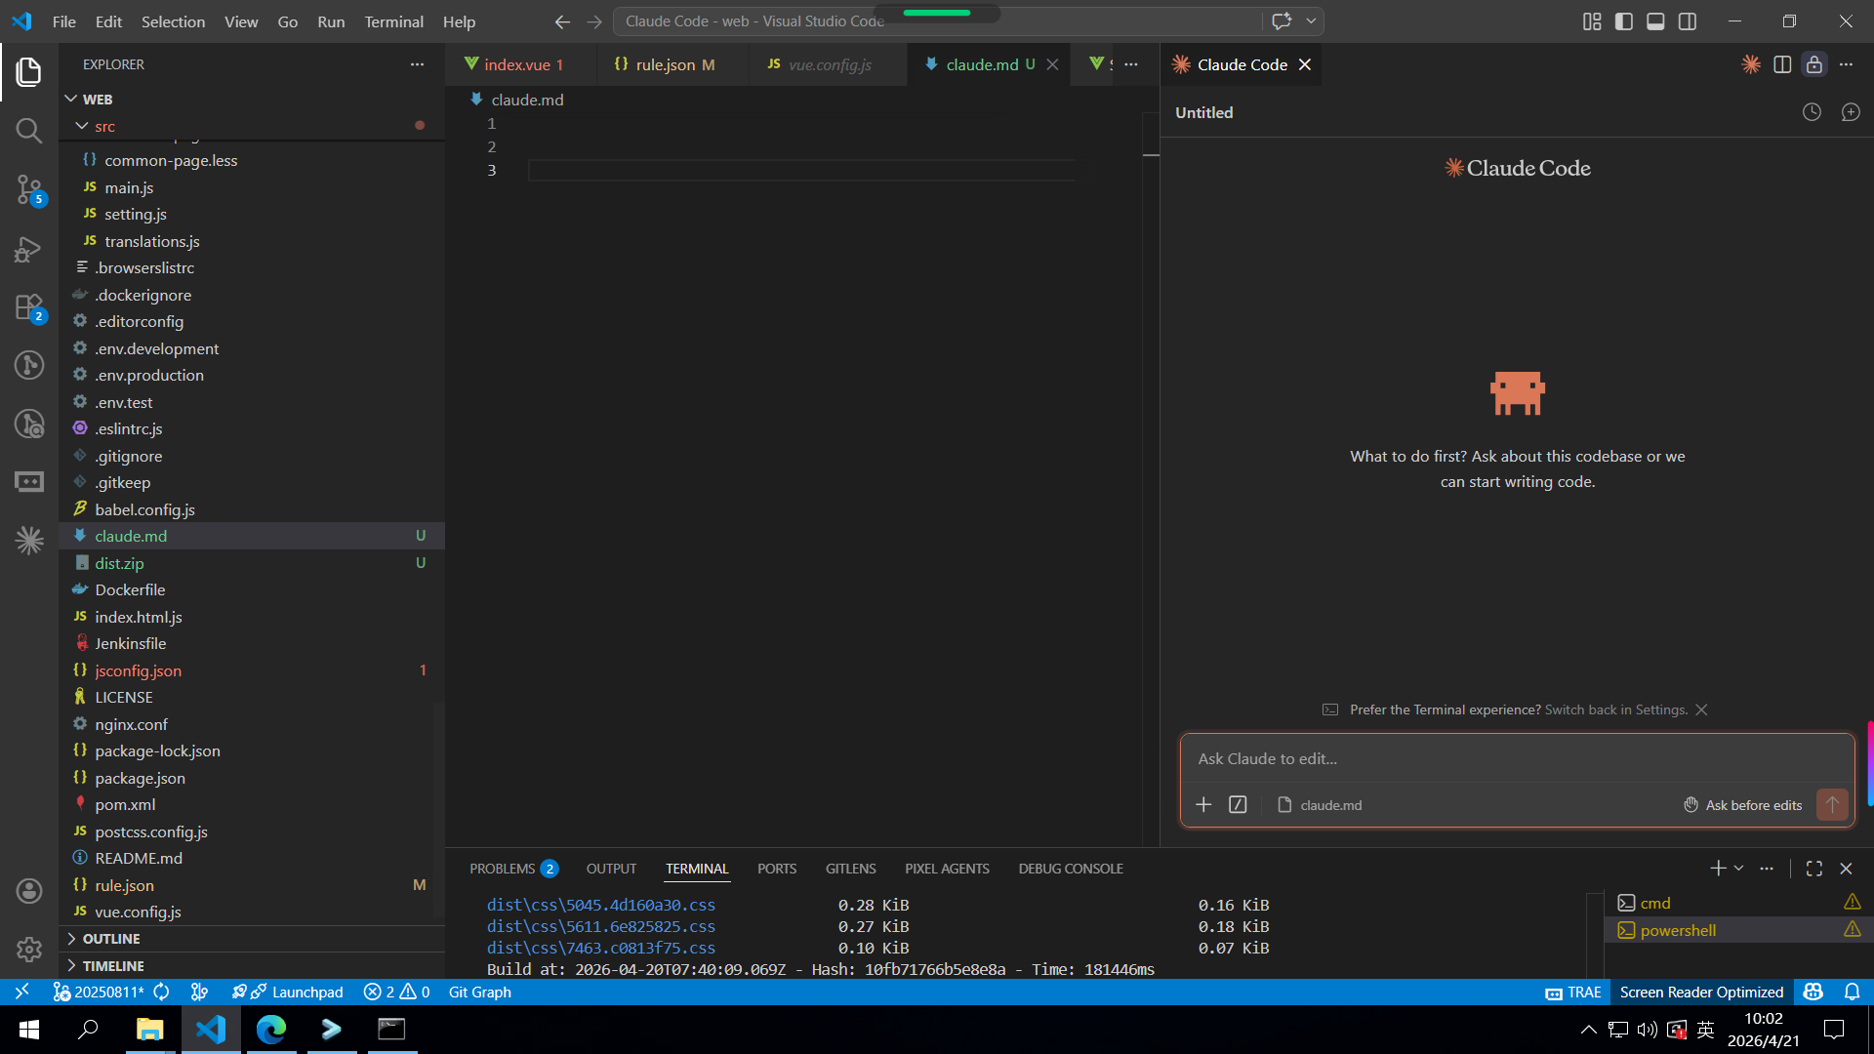
Task: Click the lock icon in Claude editor toolbar
Action: point(1814,64)
